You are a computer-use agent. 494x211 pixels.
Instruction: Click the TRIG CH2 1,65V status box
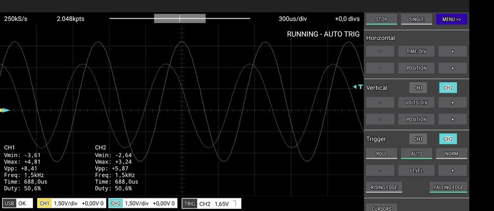coord(212,204)
